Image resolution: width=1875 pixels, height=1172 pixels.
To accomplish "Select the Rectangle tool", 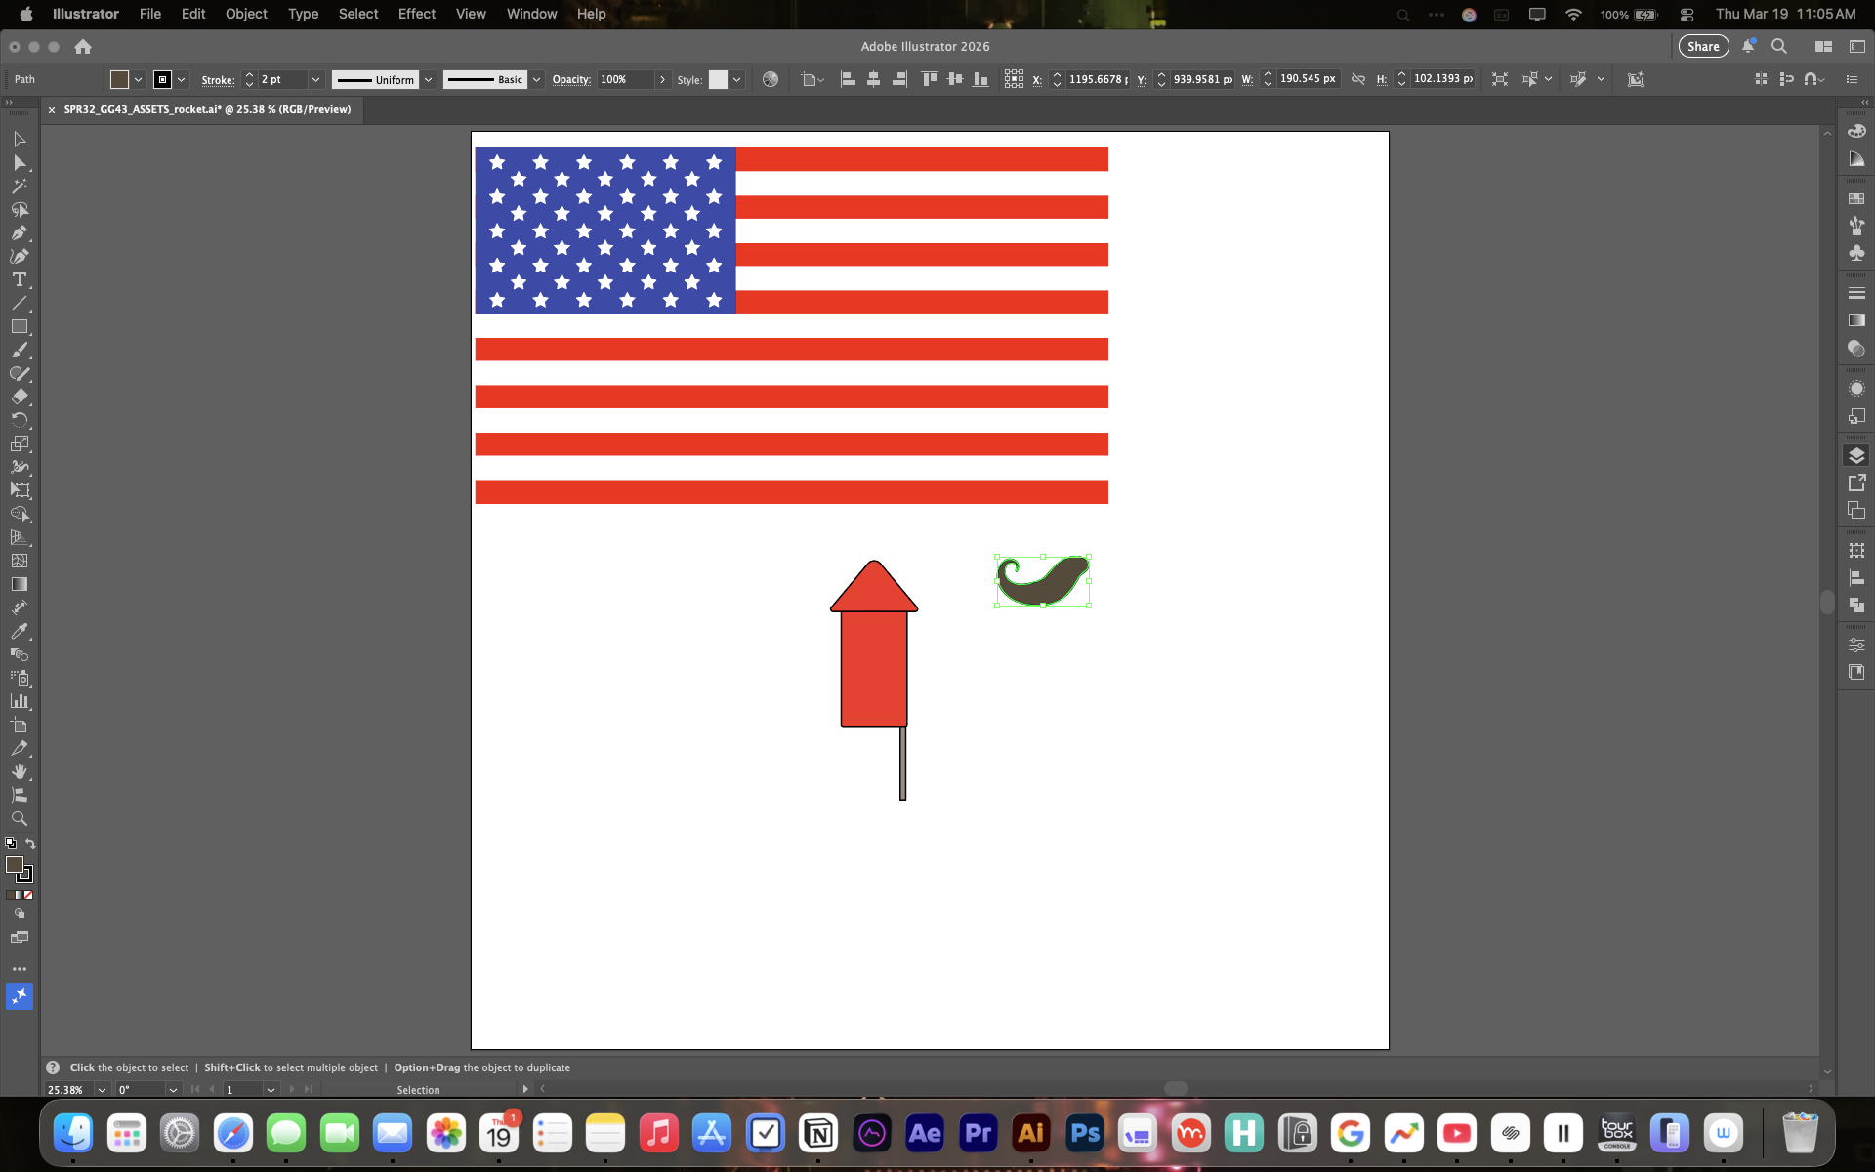I will coord(19,326).
